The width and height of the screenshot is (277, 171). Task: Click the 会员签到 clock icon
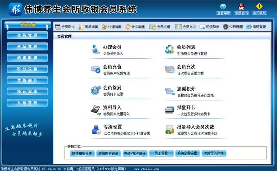click(x=96, y=90)
